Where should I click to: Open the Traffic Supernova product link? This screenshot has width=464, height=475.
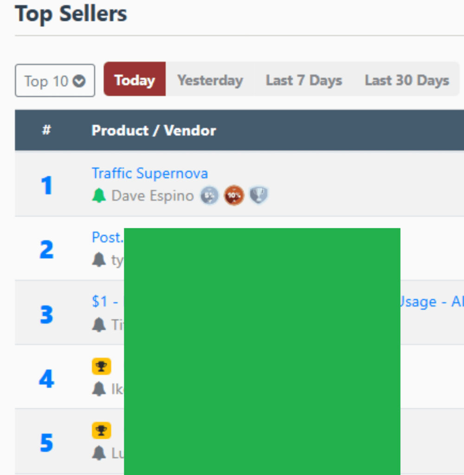coord(149,173)
